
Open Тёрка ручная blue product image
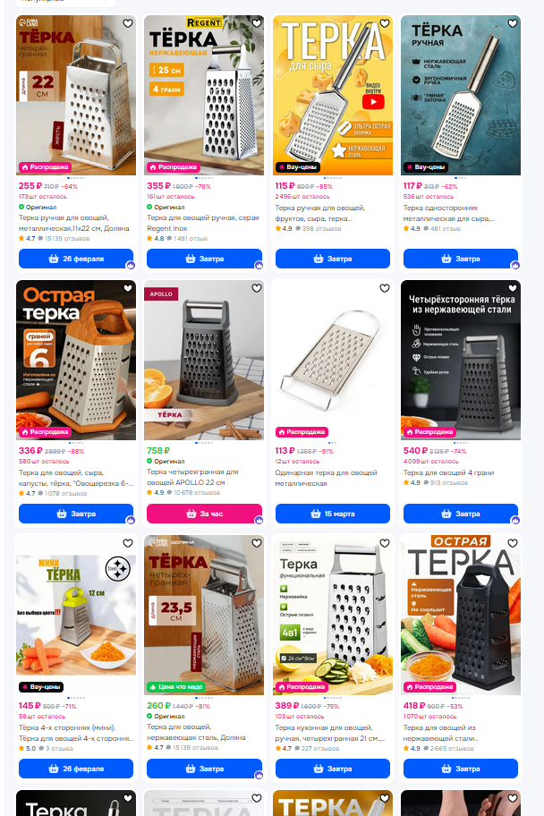pyautogui.click(x=461, y=95)
